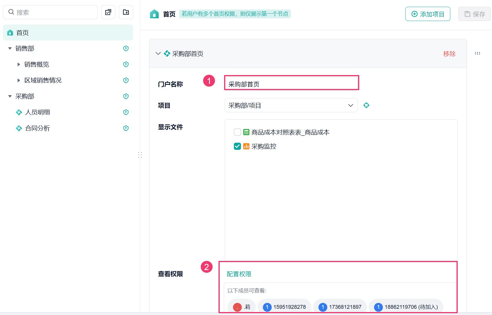Click the multi-select checkbox icon button beside search

click(x=108, y=12)
